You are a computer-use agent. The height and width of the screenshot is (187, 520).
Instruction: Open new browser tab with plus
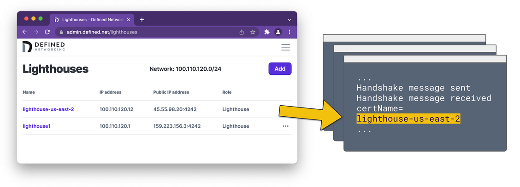(142, 20)
